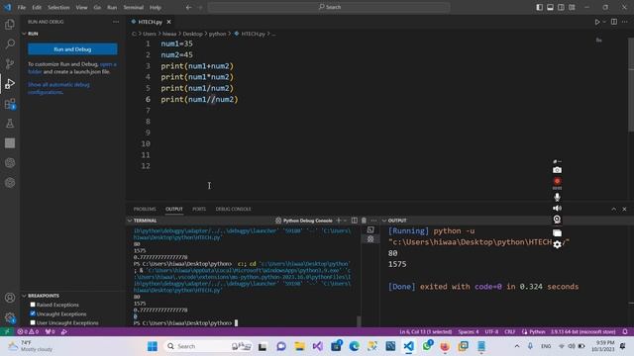Click the CRLF end of line status item
This screenshot has width=634, height=356.
click(x=509, y=332)
